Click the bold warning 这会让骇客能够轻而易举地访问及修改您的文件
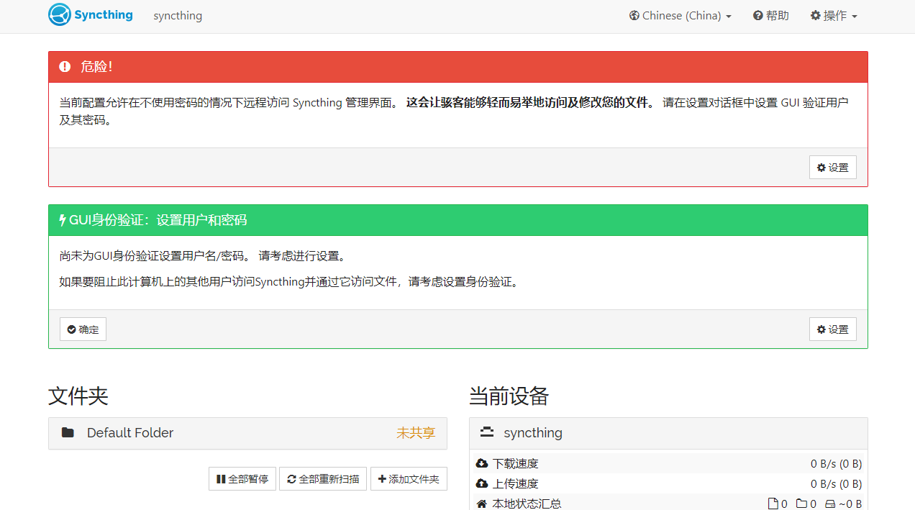915x510 pixels. [531, 103]
